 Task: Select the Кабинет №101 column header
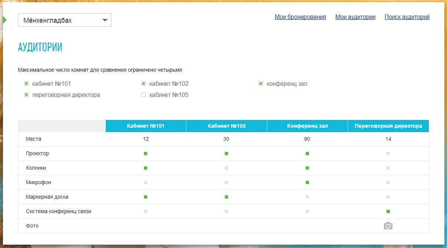(x=146, y=126)
